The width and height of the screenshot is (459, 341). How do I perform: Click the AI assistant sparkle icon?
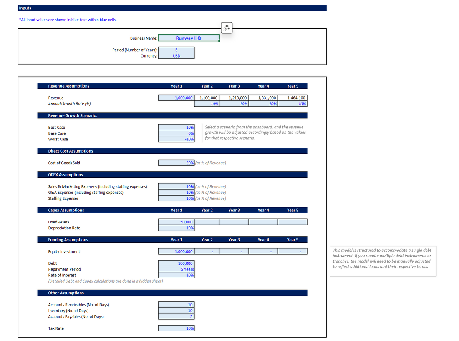(227, 27)
